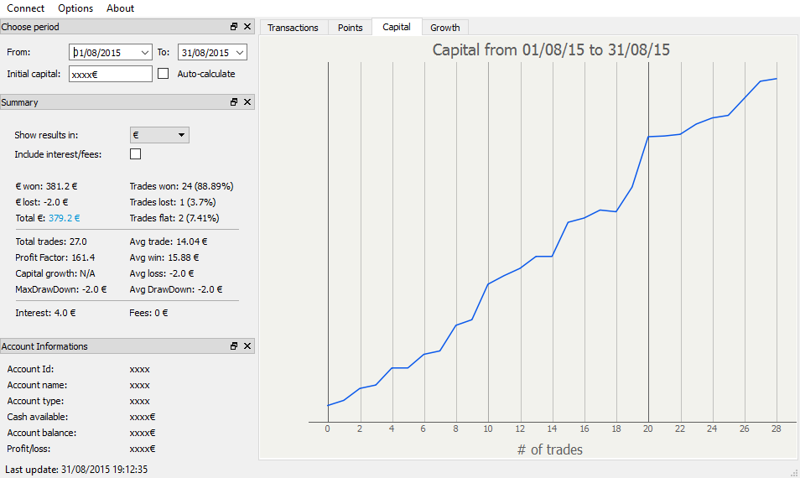Toggle Include interest/fees checkbox

tap(135, 154)
